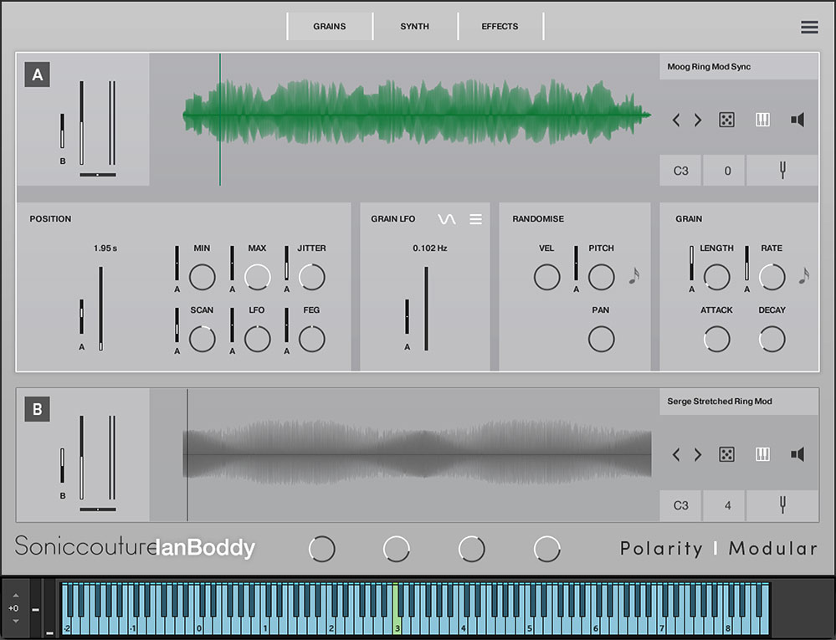
Task: Open the Moog Ring Mod Sync sample selector
Action: (x=738, y=67)
